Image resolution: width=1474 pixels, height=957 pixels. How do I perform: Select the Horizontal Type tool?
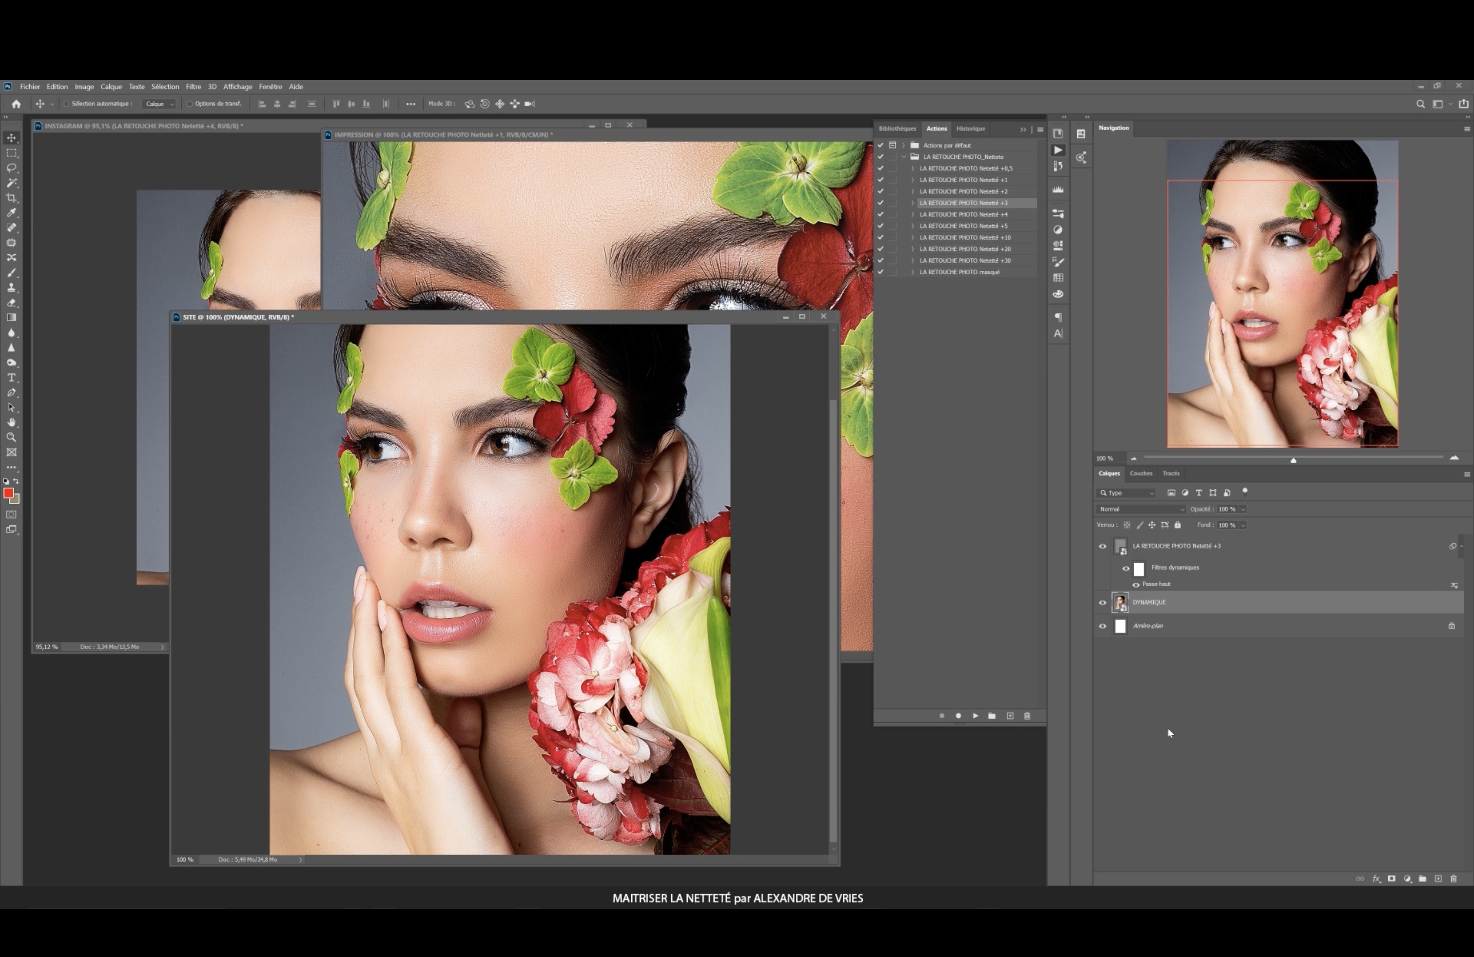[11, 378]
